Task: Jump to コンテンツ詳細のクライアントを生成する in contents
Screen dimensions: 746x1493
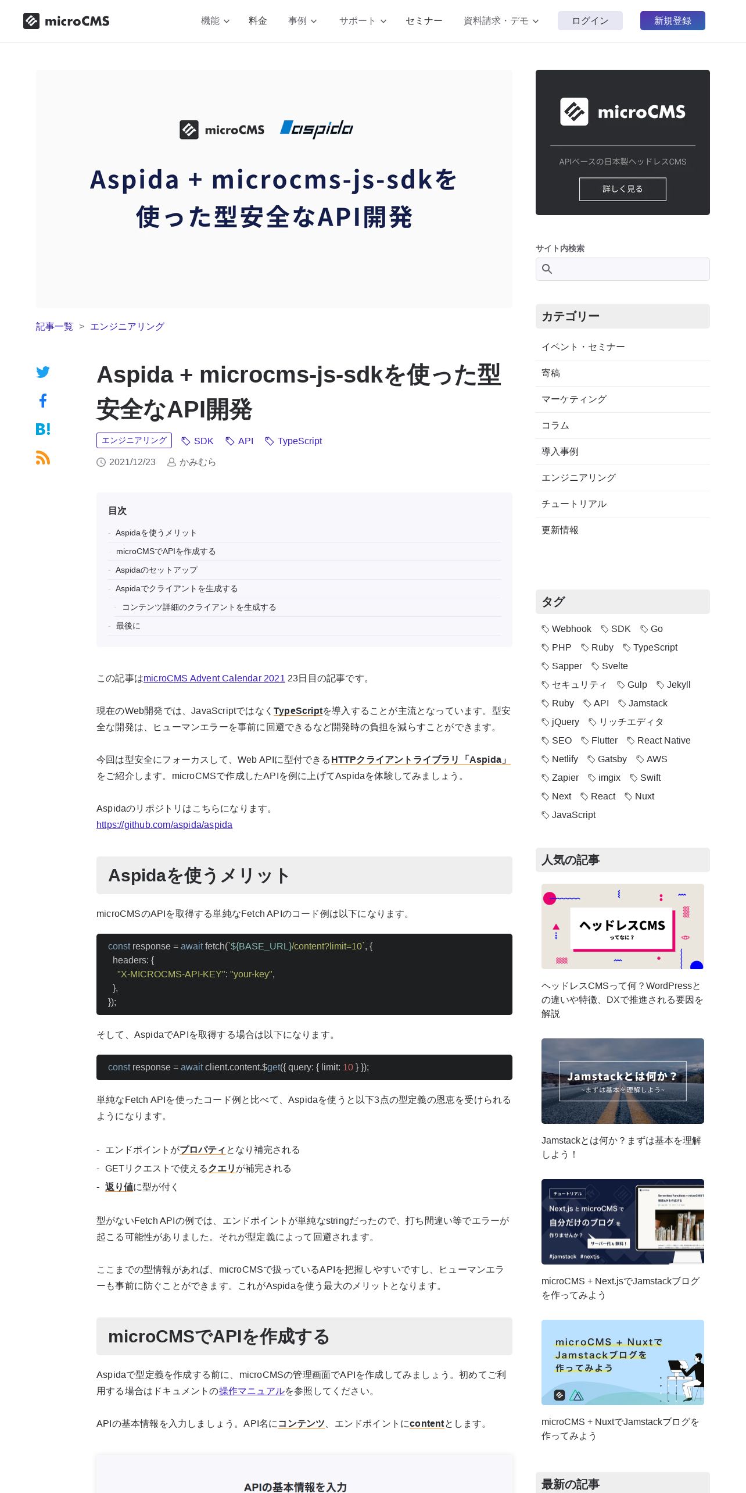Action: tap(199, 608)
